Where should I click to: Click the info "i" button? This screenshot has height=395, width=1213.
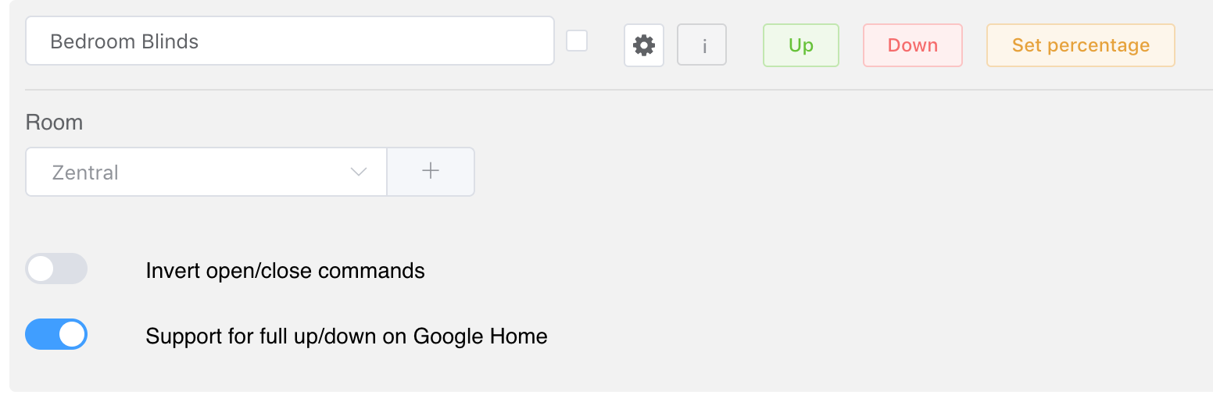pos(702,45)
